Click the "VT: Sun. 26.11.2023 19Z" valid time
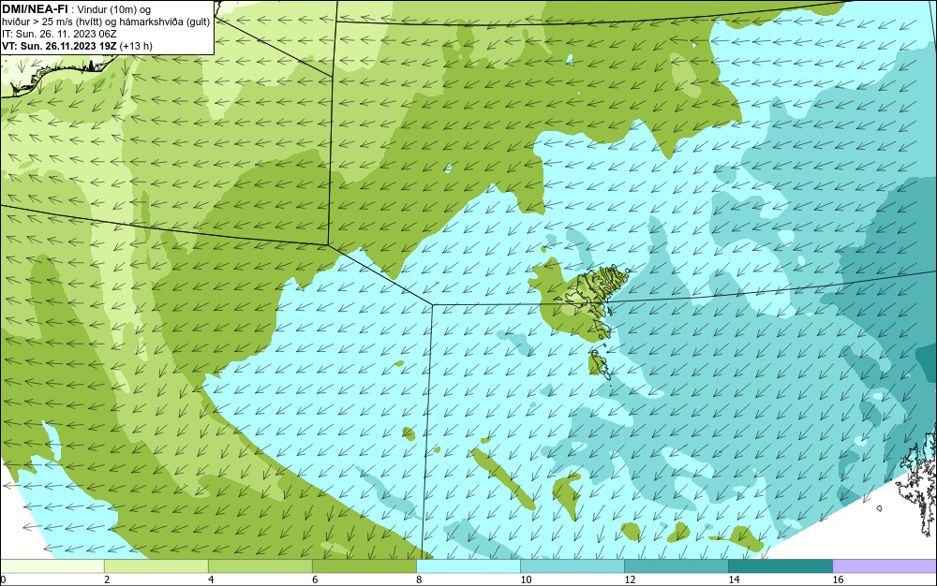This screenshot has width=937, height=586. pos(60,46)
